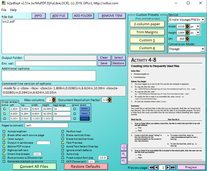Image resolution: width=207 pixels, height=171 pixels.
Task: Toggle Native PDF output checkbox
Action: click(x=4, y=146)
